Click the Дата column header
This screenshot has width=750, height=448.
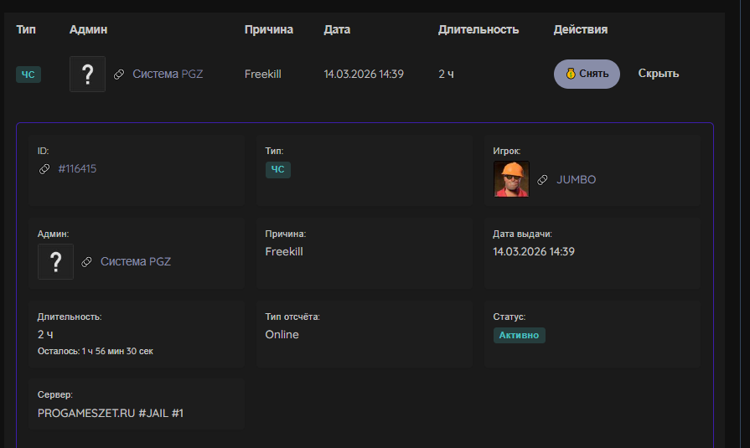[337, 29]
